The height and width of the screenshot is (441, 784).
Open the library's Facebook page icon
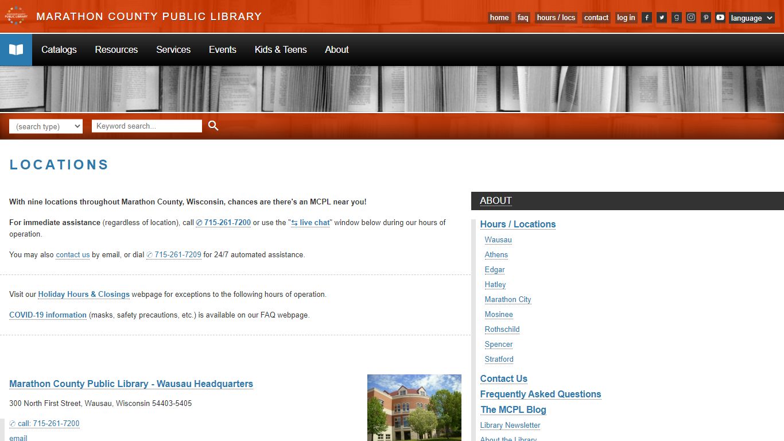(x=647, y=18)
